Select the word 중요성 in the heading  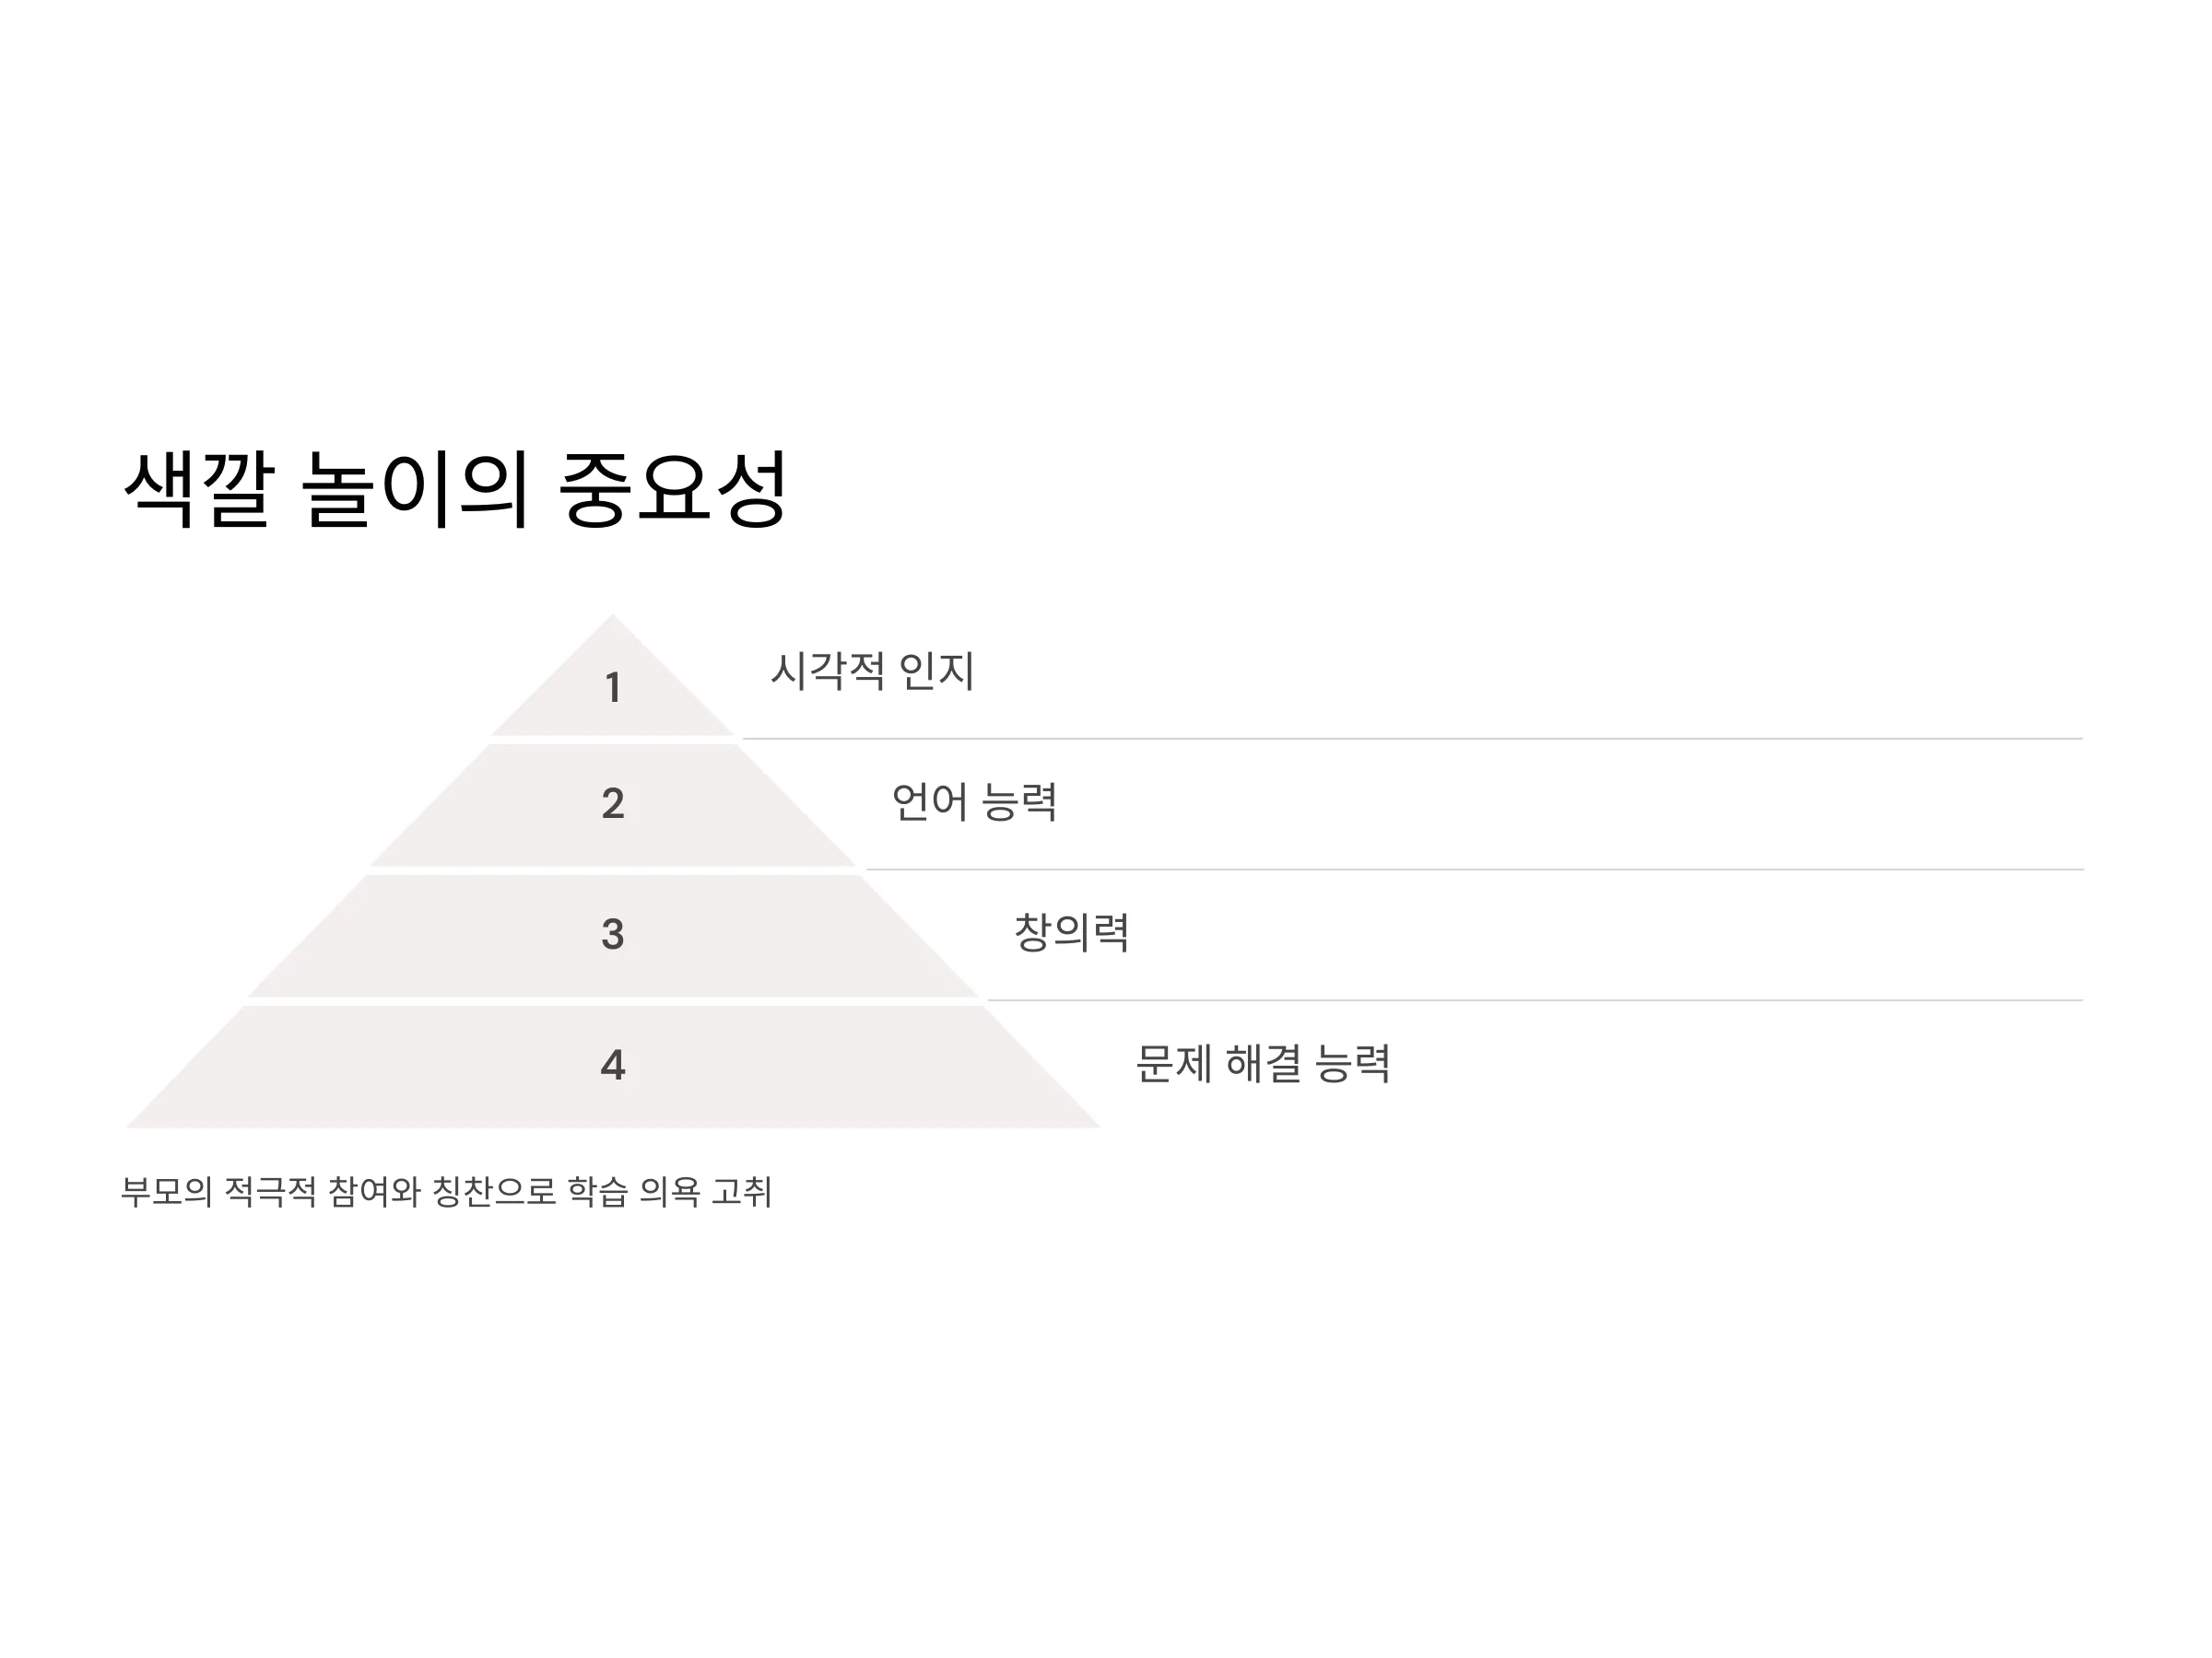tap(673, 489)
